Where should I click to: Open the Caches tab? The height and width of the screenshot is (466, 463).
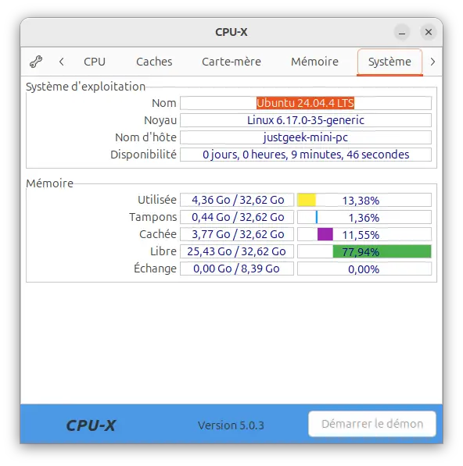(154, 62)
